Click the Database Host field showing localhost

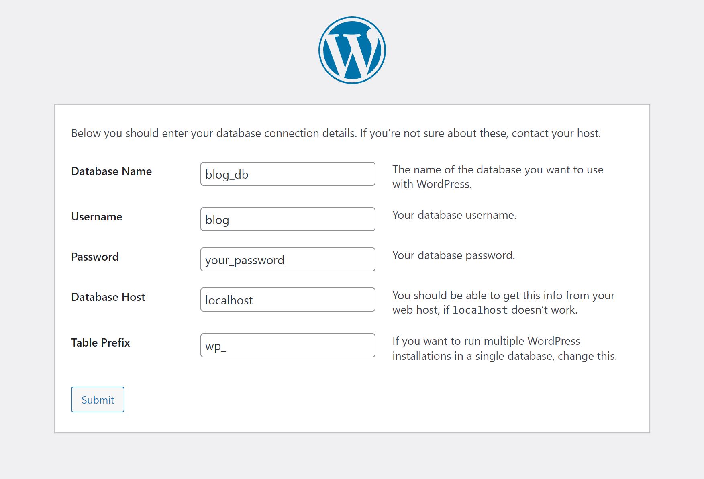click(288, 300)
